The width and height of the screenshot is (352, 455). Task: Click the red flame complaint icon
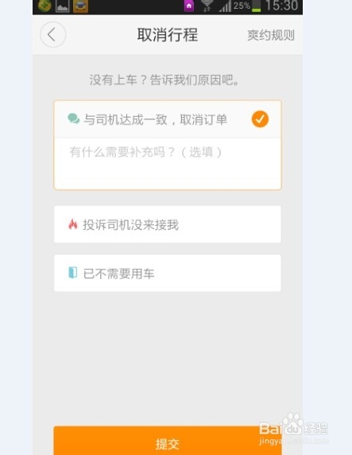pyautogui.click(x=73, y=224)
